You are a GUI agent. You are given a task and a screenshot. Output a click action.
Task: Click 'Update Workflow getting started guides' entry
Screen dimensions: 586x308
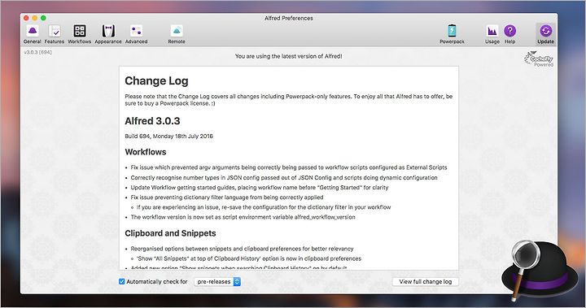[x=260, y=188]
